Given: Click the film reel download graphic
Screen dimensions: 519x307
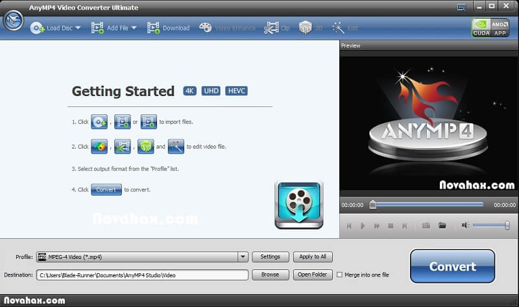Looking at the screenshot, I should point(299,205).
